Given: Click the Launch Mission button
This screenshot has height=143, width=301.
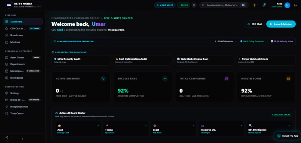Looking at the screenshot, I should [x=281, y=24].
